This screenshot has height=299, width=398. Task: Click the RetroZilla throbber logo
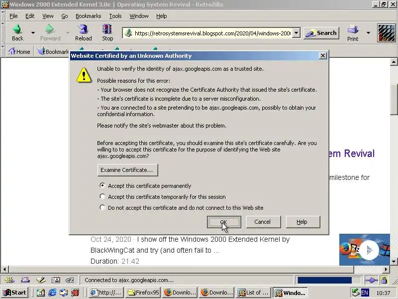coord(387,33)
